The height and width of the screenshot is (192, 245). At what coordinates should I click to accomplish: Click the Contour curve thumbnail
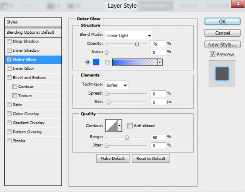pos(111,126)
